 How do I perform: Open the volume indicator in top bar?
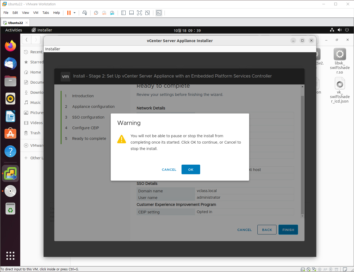[339, 30]
